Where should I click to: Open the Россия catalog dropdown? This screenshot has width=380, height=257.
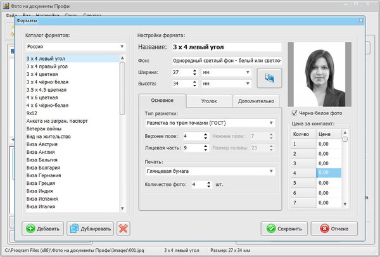pyautogui.click(x=75, y=47)
